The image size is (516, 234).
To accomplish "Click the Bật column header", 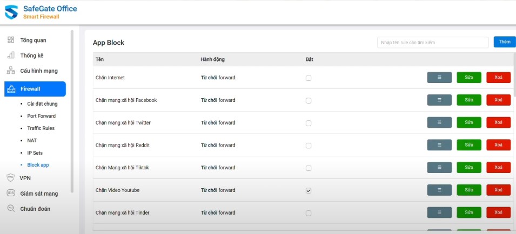I will tap(310, 59).
